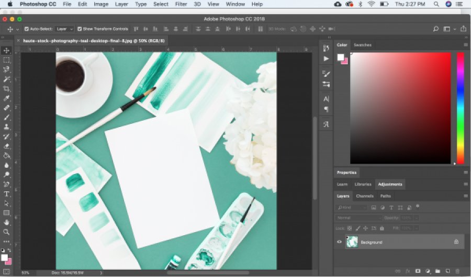Click the foreground color swatch in toolbar
The image size is (471, 277).
4,258
